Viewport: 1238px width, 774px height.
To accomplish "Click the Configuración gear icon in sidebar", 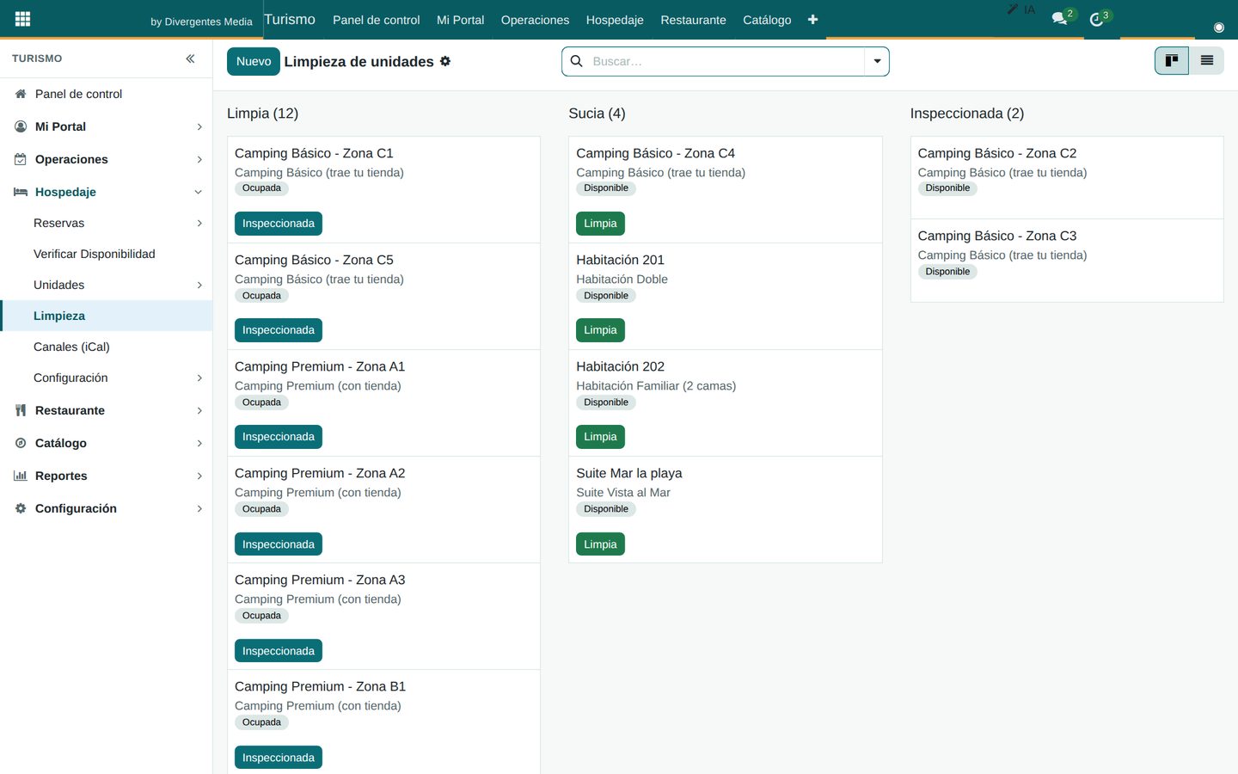I will pyautogui.click(x=21, y=508).
